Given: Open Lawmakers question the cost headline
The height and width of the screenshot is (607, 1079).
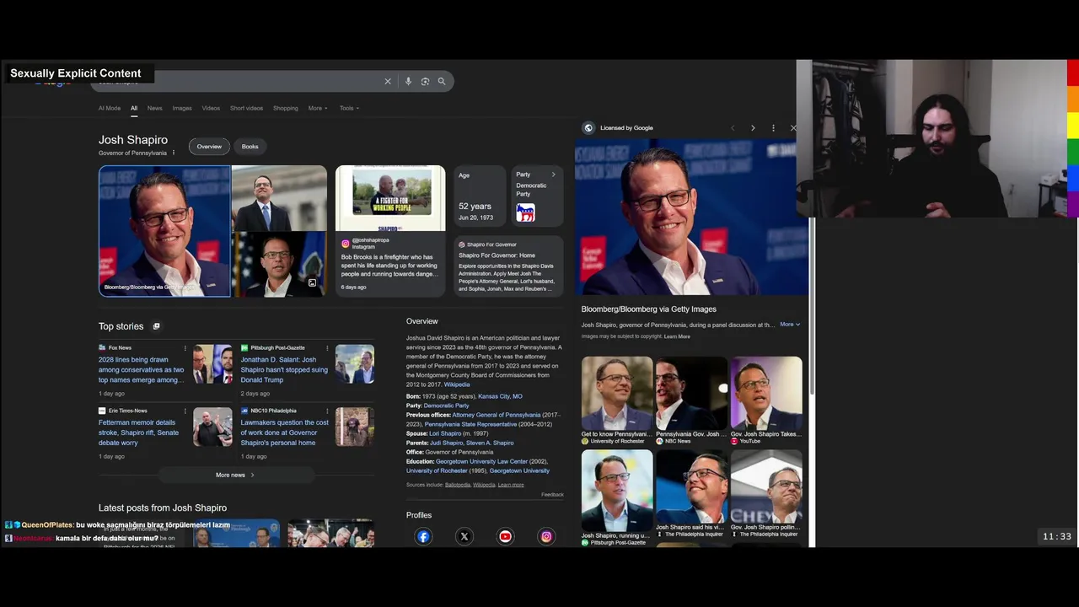Looking at the screenshot, I should 284,432.
